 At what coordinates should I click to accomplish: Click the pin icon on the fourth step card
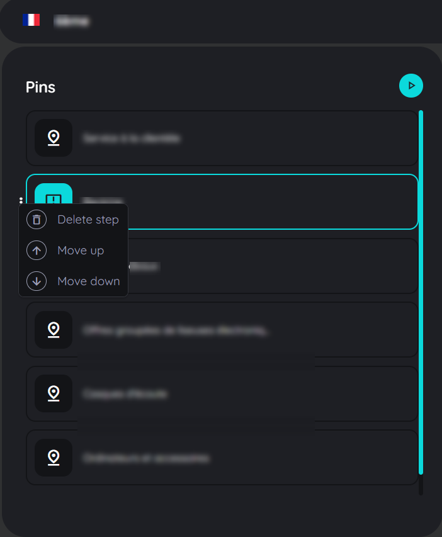[54, 330]
